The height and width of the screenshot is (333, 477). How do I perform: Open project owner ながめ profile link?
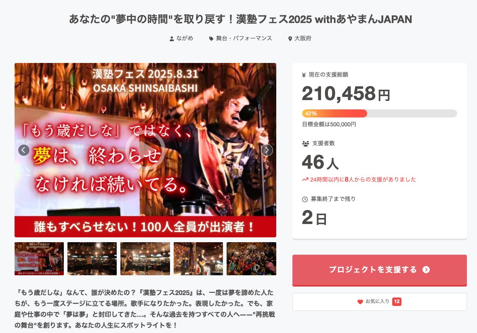185,38
